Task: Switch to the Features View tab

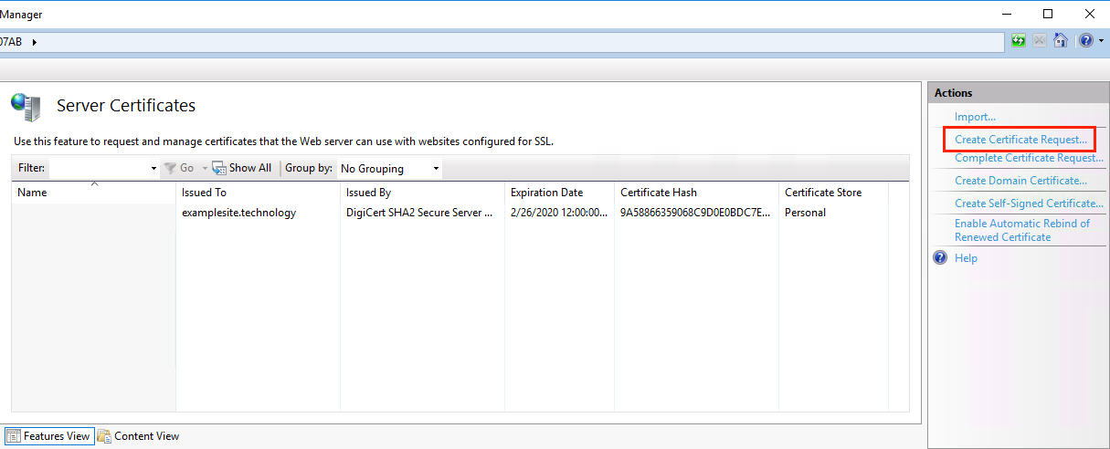Action: [48, 436]
